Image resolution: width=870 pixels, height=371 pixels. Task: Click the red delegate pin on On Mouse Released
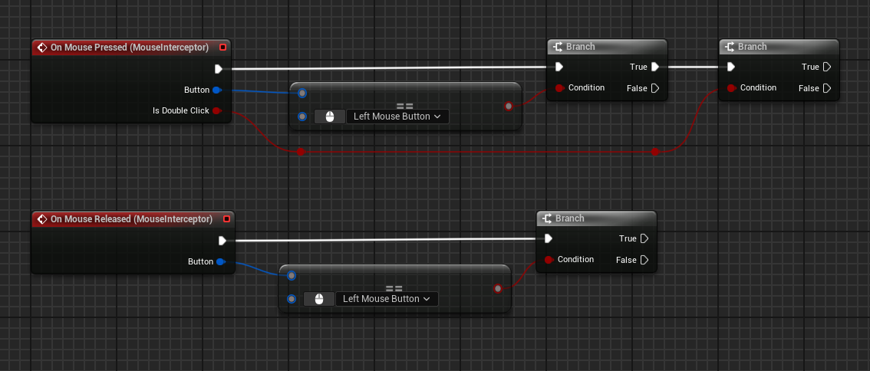(226, 219)
